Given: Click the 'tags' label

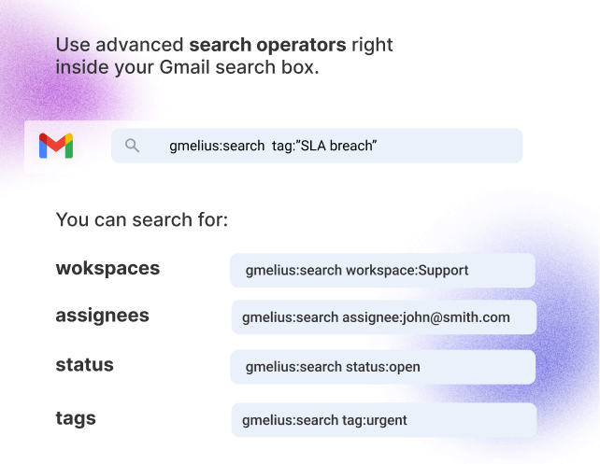Looking at the screenshot, I should [x=76, y=418].
